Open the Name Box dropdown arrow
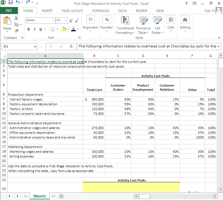The width and height of the screenshot is (223, 201). [x=35, y=47]
